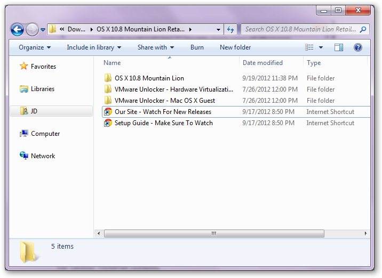Image resolution: width=382 pixels, height=278 pixels.
Task: Maximize the Explorer window
Action: coord(338,11)
